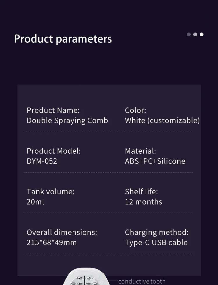Select the 'ABS+PC+Silicone' value
218x285 pixels.
pyautogui.click(x=155, y=161)
